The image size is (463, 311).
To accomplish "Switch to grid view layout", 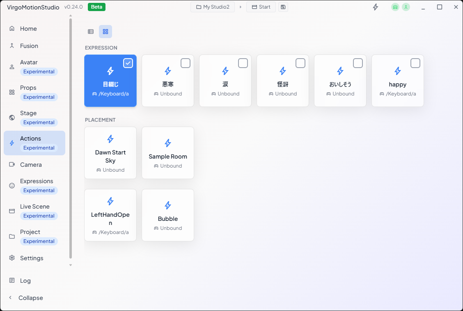I will click(105, 32).
